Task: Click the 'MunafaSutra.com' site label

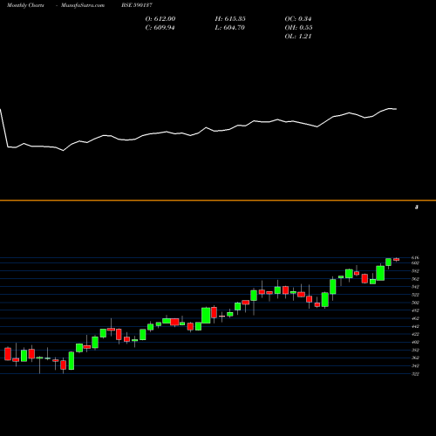Action: click(83, 5)
